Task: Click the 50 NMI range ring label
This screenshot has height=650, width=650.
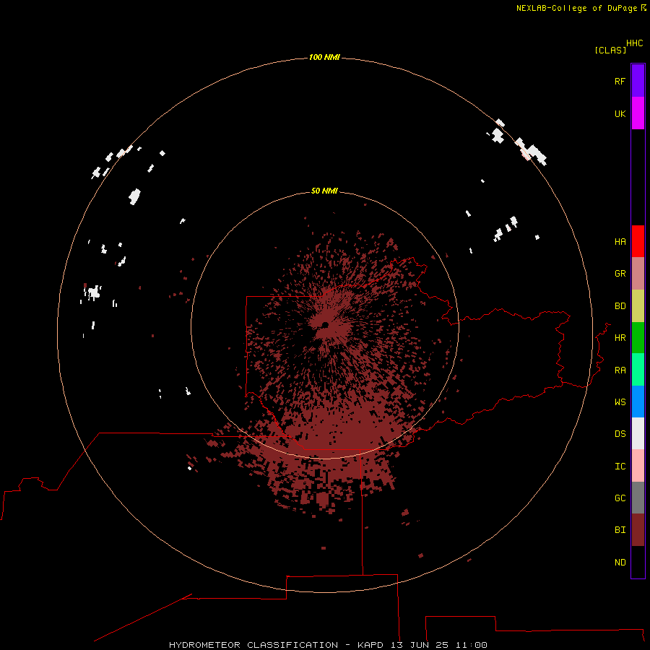Action: click(x=324, y=191)
